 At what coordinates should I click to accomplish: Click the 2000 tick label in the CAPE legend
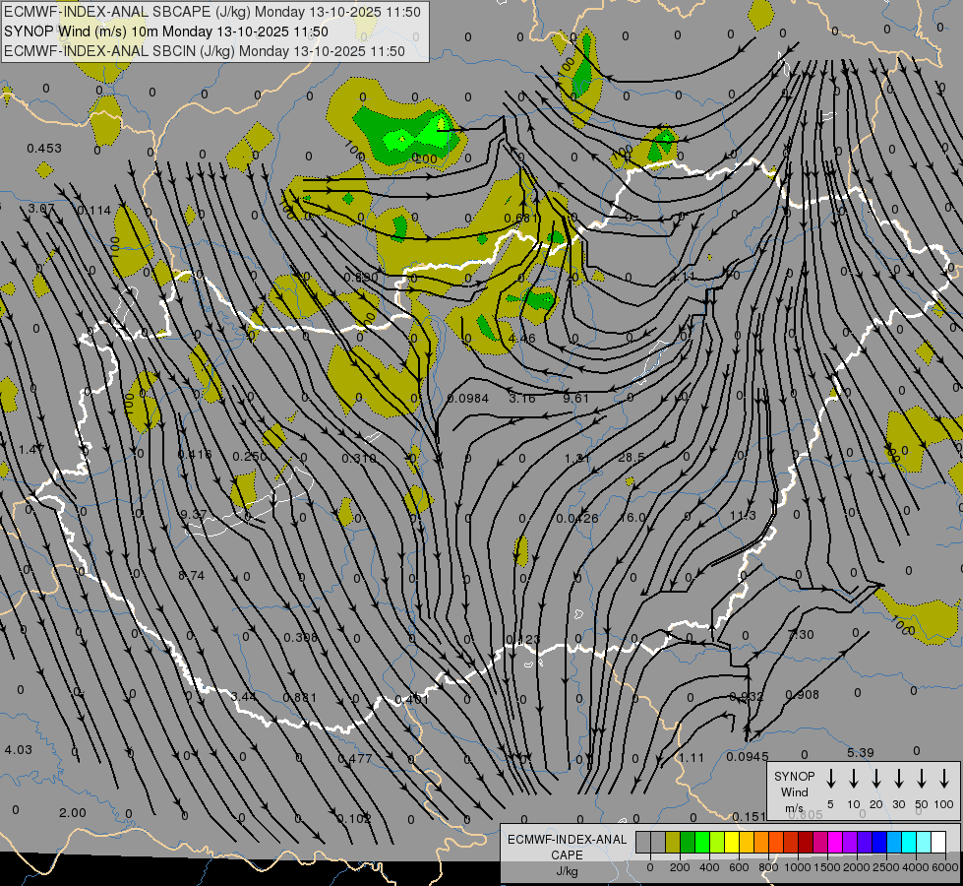[857, 867]
